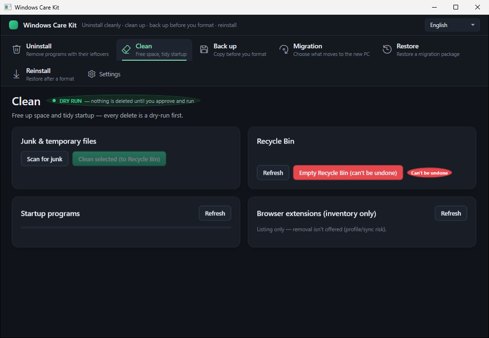Click the app icon in the title bar
The image size is (489, 338).
tap(8, 7)
